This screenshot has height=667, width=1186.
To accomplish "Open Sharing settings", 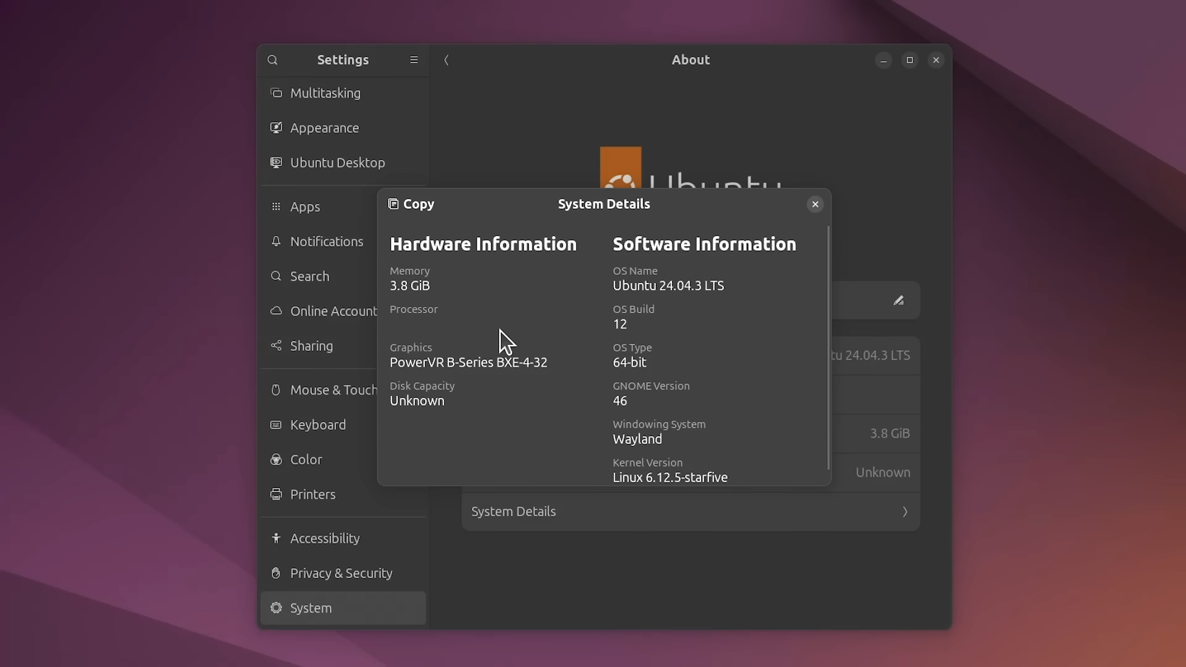I will pyautogui.click(x=311, y=346).
